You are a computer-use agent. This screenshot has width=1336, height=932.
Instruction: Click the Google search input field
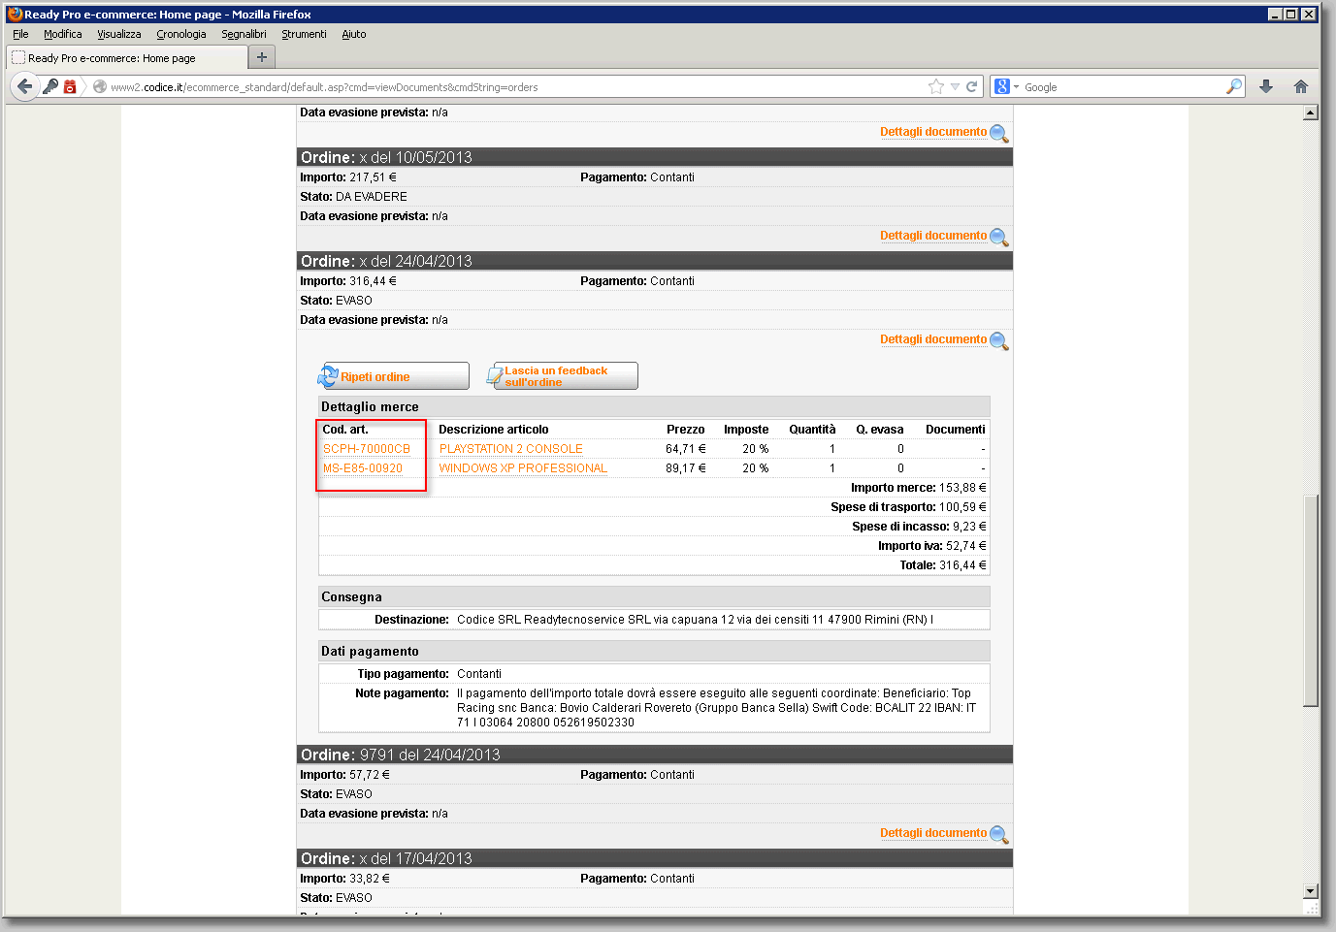coord(1121,87)
